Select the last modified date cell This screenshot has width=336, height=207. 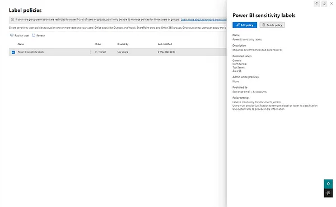166,52
